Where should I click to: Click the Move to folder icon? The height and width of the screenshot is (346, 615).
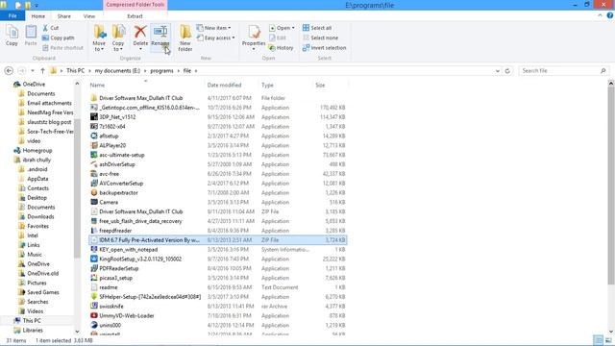[x=99, y=32]
